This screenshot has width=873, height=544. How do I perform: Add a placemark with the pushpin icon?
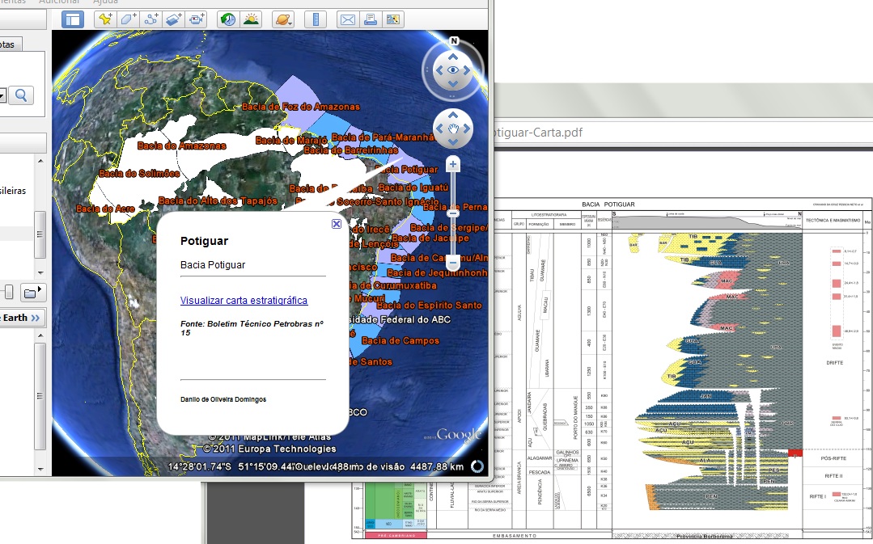pyautogui.click(x=104, y=19)
